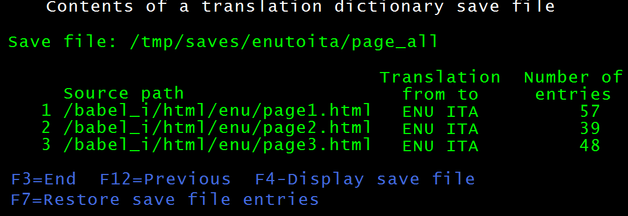Click the F12=Previous function key label
This screenshot has width=628, height=216.
[165, 179]
